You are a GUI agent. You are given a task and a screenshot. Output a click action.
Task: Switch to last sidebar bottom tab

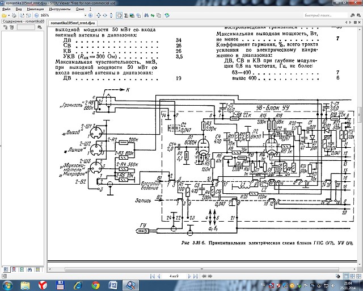pyautogui.click(x=37, y=269)
